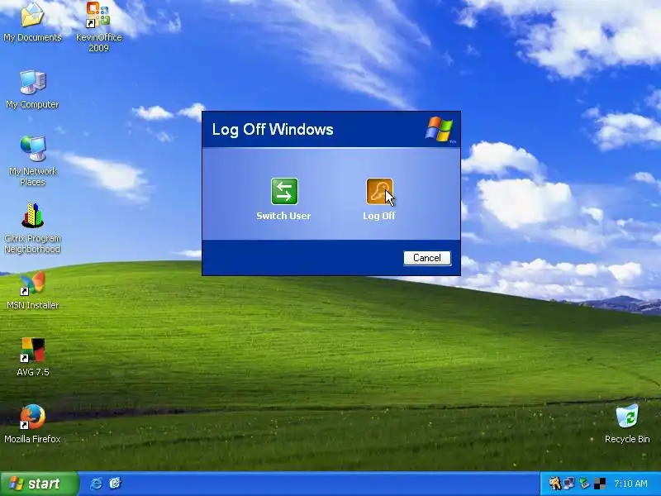Select the My Network Places icon

pyautogui.click(x=32, y=149)
